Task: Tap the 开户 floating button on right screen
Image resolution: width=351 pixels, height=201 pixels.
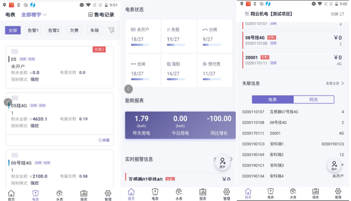Action: click(334, 166)
